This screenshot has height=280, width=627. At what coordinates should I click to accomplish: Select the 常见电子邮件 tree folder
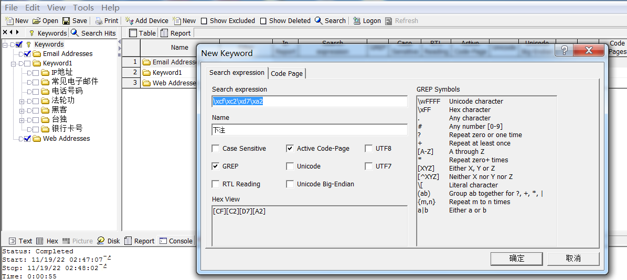75,82
